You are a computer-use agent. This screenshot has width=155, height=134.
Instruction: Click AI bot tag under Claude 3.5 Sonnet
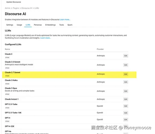7,68
